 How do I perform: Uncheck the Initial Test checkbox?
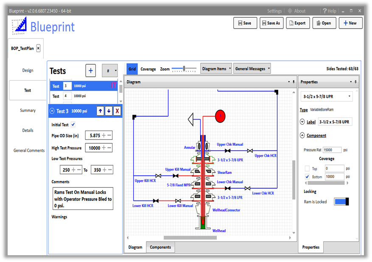click(73, 124)
